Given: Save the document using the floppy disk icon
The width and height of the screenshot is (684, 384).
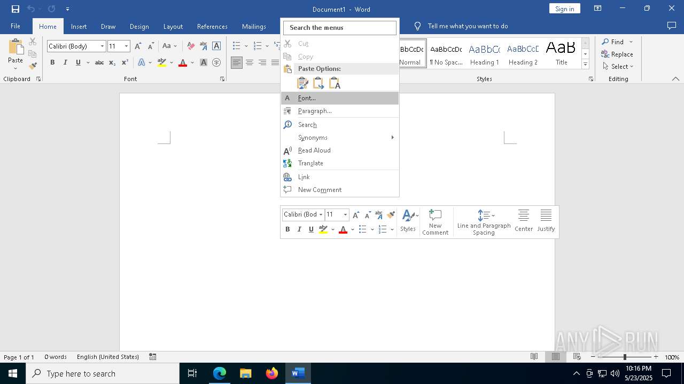Looking at the screenshot, I should click(15, 9).
